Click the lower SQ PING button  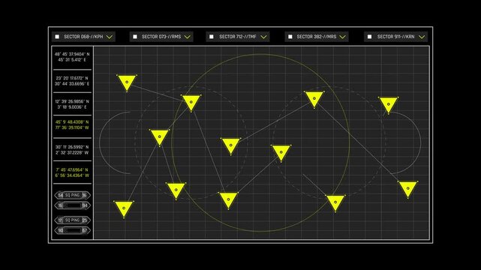click(x=72, y=220)
